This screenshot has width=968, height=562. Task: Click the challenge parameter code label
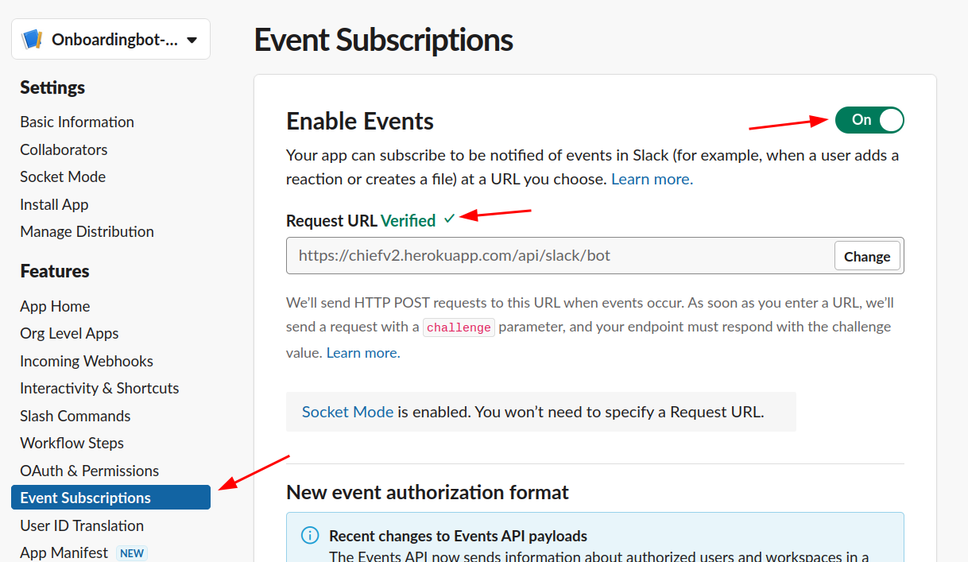click(459, 326)
